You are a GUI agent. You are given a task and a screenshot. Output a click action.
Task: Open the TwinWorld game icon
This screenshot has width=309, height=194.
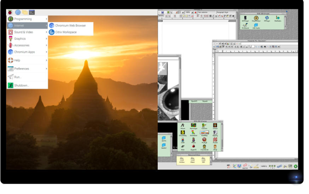tap(204, 147)
